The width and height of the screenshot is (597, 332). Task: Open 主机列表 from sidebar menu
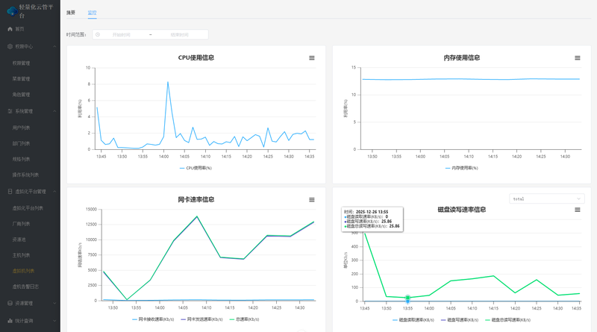coord(22,255)
